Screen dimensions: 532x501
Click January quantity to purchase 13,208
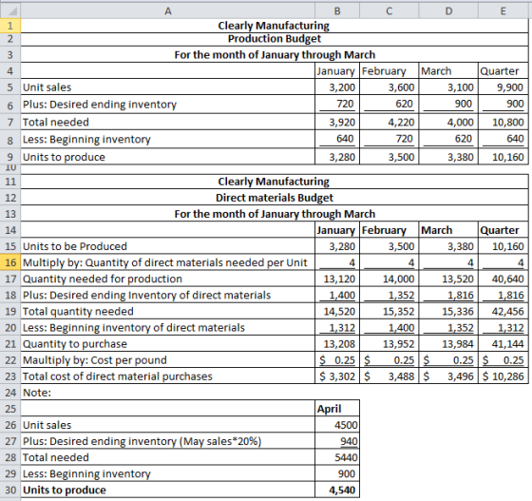pos(339,344)
